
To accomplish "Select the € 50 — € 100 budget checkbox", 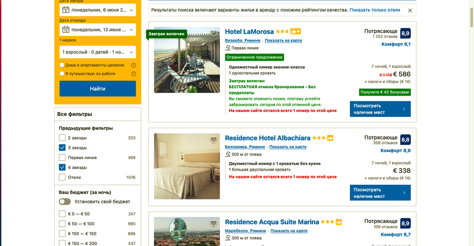I will [62, 224].
